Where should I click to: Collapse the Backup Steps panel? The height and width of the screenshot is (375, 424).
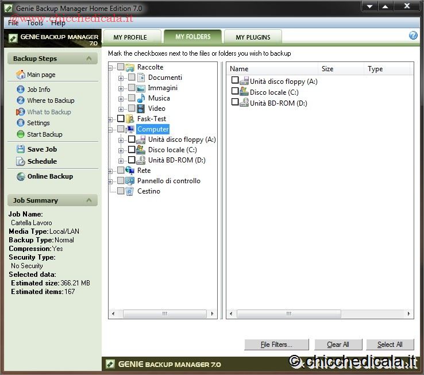tap(89, 59)
